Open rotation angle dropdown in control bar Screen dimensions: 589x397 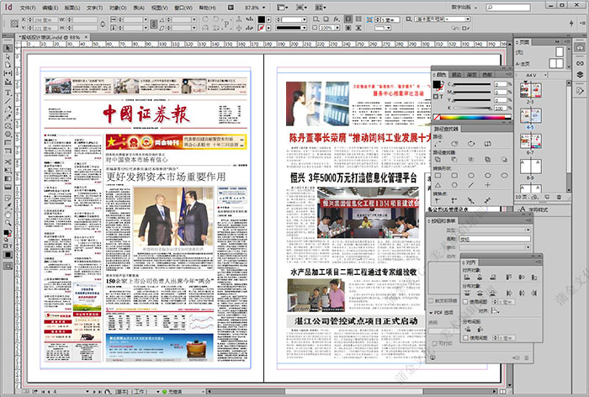coord(194,19)
